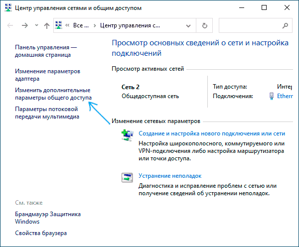Open 'Изменение параметров адаптера' link
Screen dimensions: 299x247
pos(48,75)
